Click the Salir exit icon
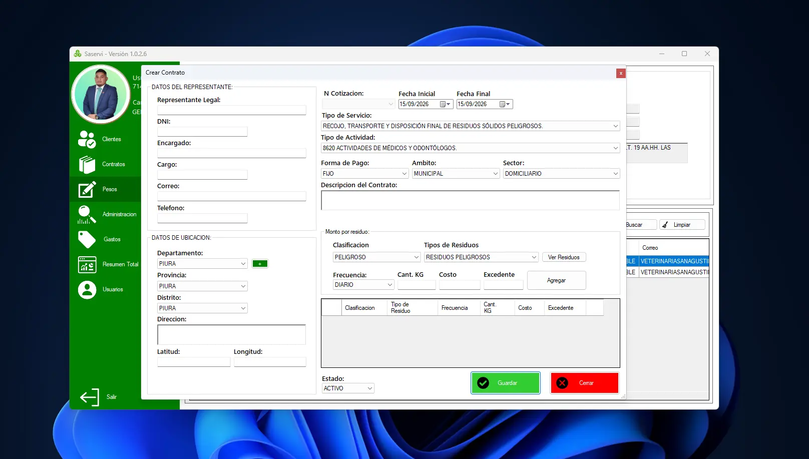Screen dimensions: 809x459 (x=90, y=397)
